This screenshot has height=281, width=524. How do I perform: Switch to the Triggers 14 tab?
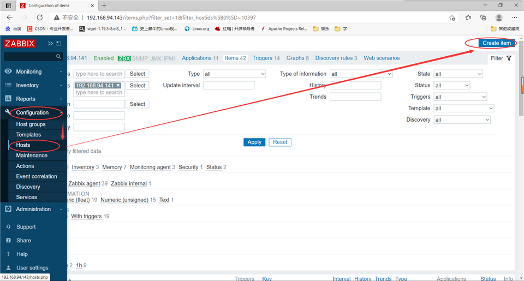coord(266,58)
